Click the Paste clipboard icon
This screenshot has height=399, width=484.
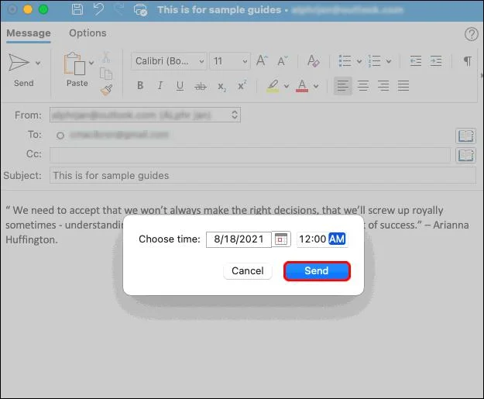[74, 64]
